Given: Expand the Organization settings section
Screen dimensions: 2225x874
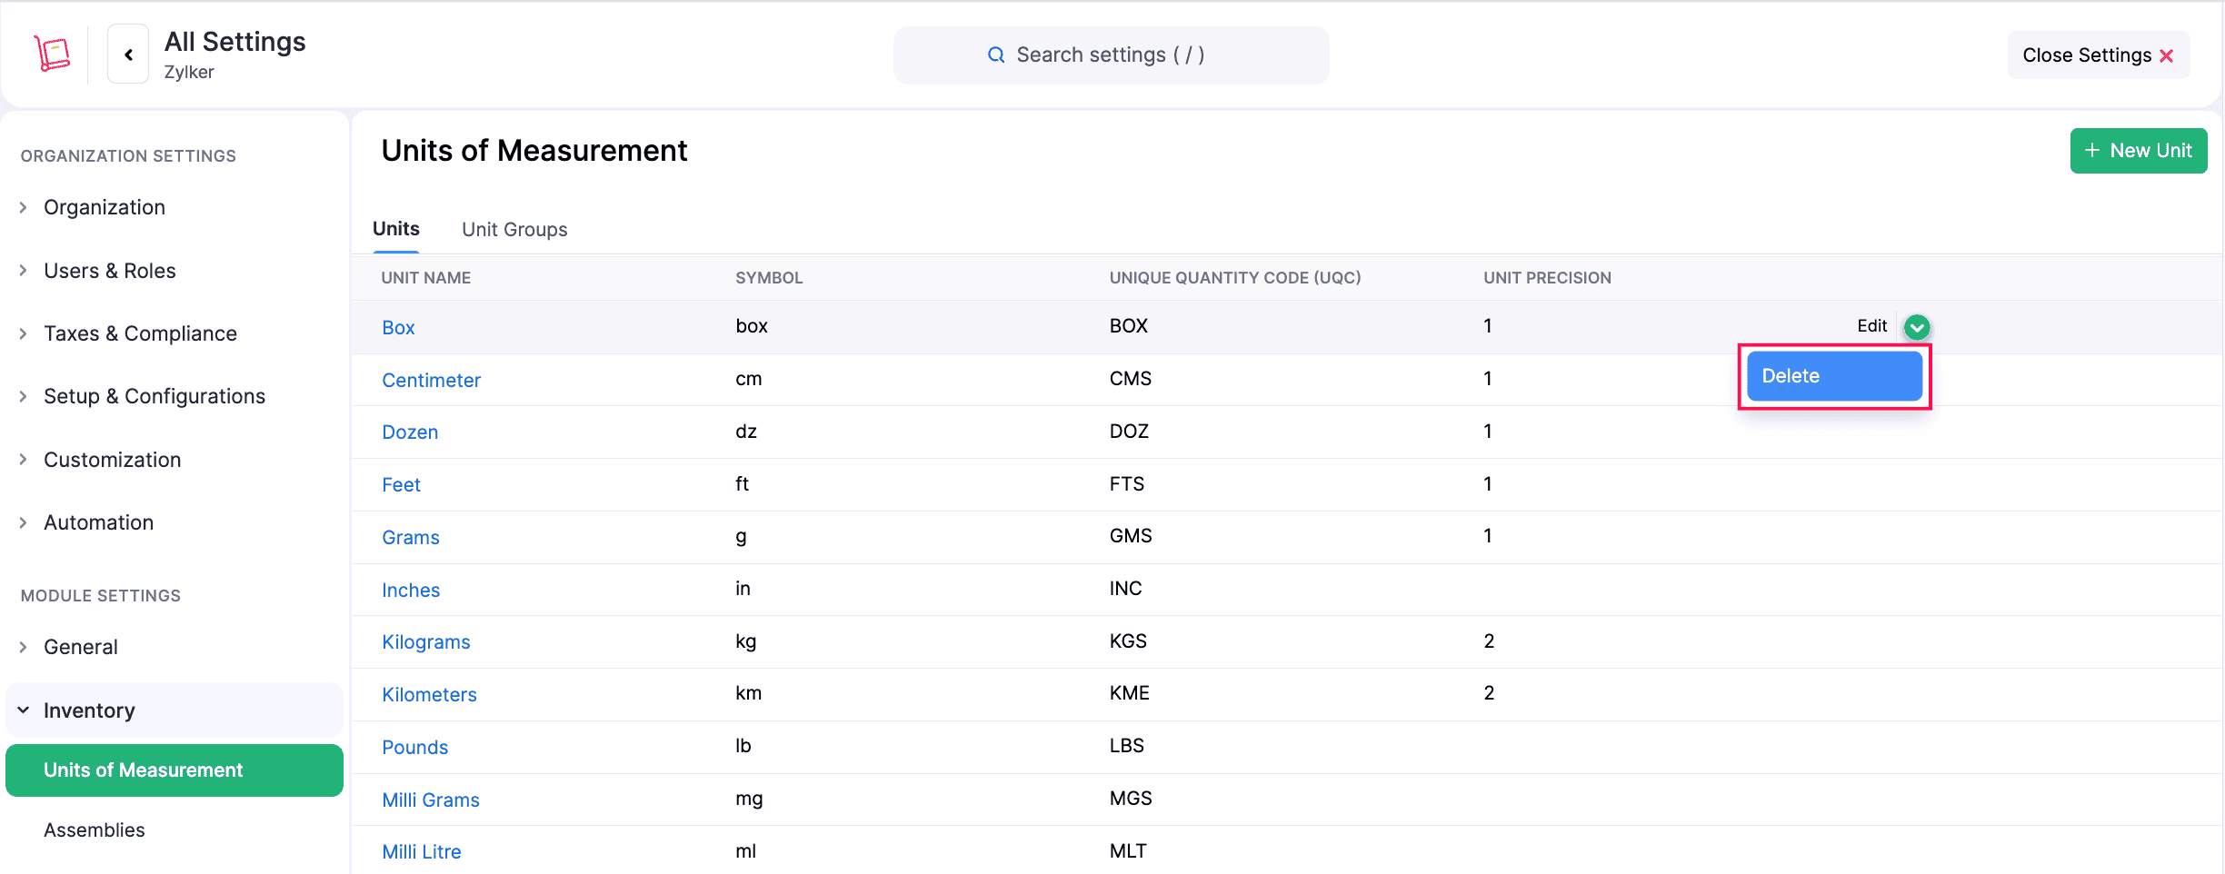Looking at the screenshot, I should click(x=104, y=207).
